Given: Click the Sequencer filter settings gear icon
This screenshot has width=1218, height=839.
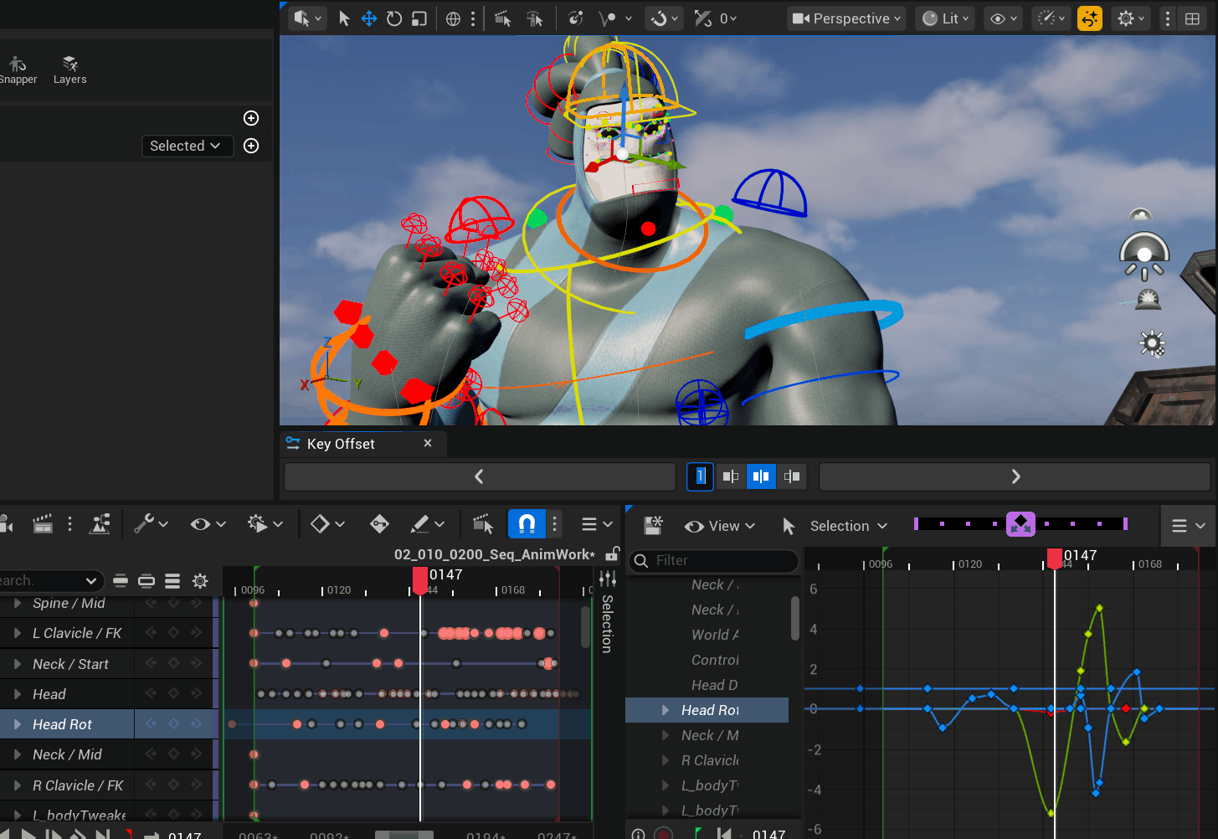Looking at the screenshot, I should click(200, 581).
